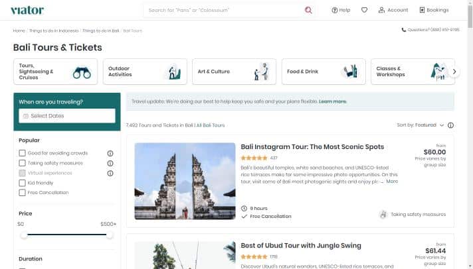The height and width of the screenshot is (269, 473).
Task: Open Things to do in Indonesia breadcrumb
Action: tap(54, 30)
